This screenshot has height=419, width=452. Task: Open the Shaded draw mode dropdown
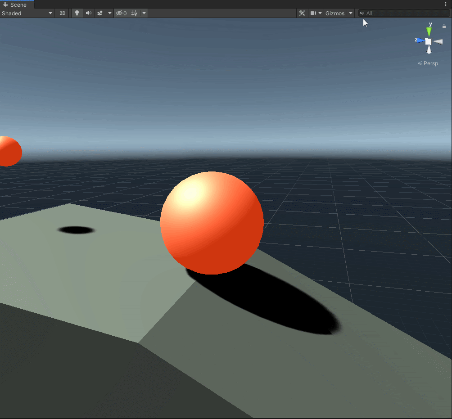27,13
